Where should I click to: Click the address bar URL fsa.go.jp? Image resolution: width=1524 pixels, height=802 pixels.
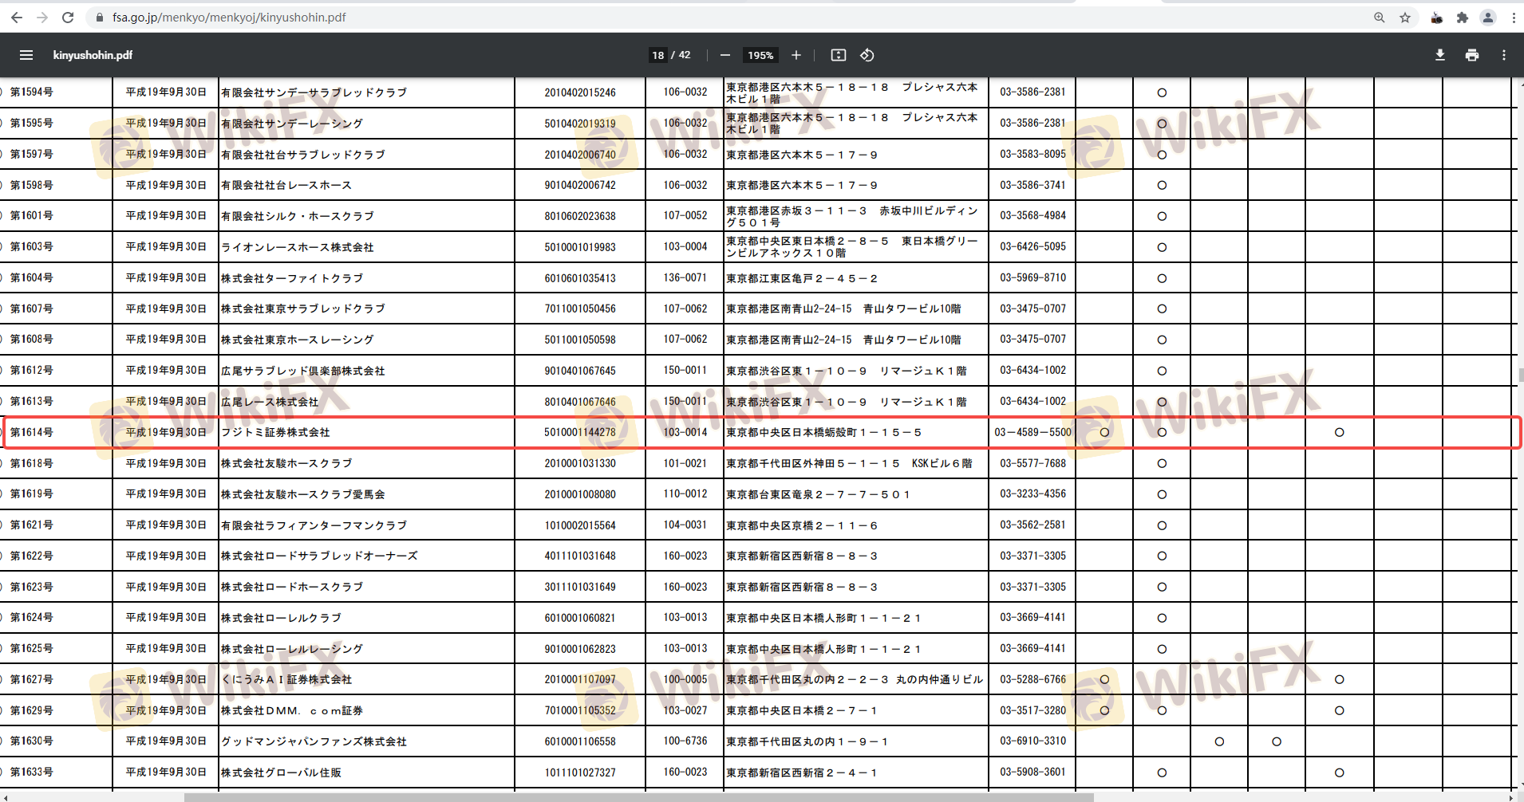pos(229,18)
